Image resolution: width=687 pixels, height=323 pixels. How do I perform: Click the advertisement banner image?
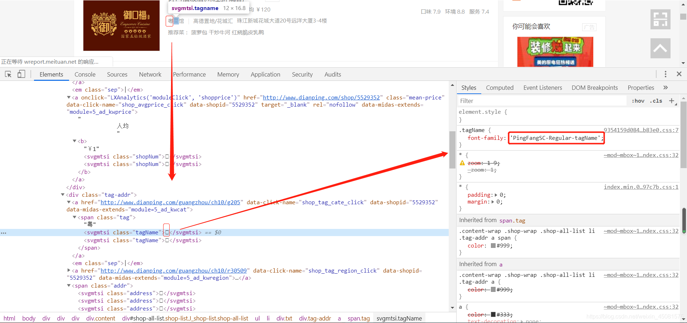pos(555,52)
